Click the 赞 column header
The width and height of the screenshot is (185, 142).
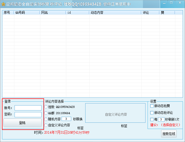coord(167,13)
